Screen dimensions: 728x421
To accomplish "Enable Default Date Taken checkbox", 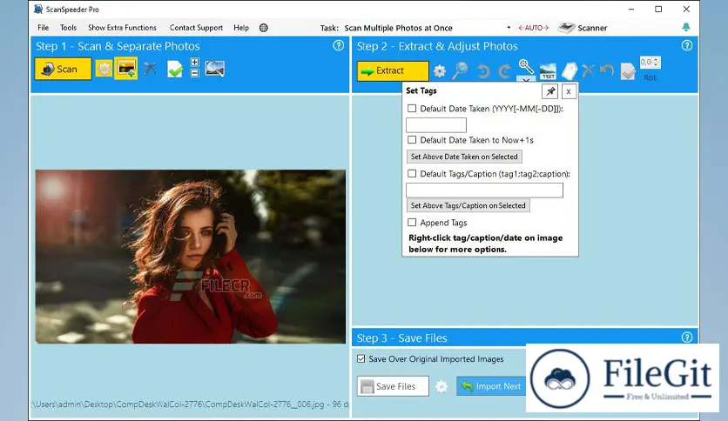I will [x=412, y=109].
